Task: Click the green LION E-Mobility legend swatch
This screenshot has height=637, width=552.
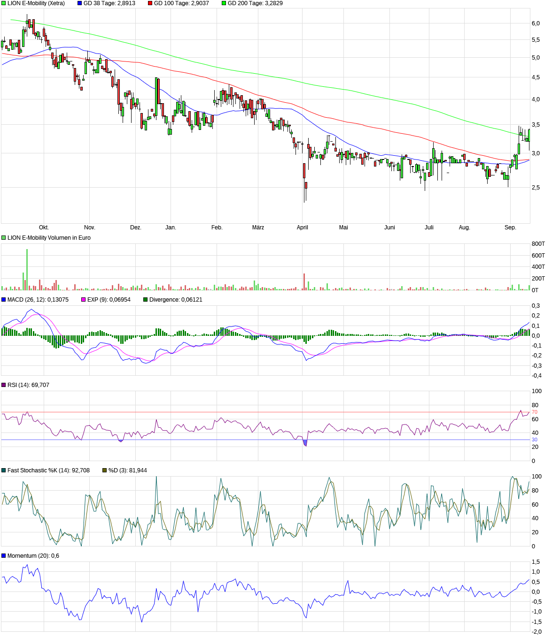Action: 4,3
